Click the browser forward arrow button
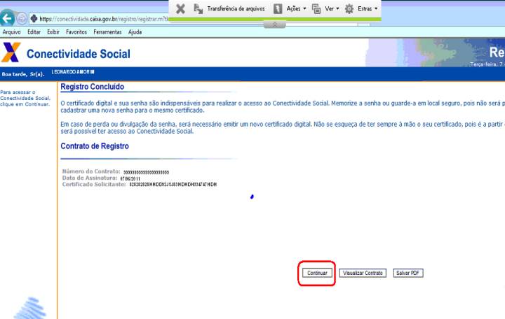 pos(22,19)
